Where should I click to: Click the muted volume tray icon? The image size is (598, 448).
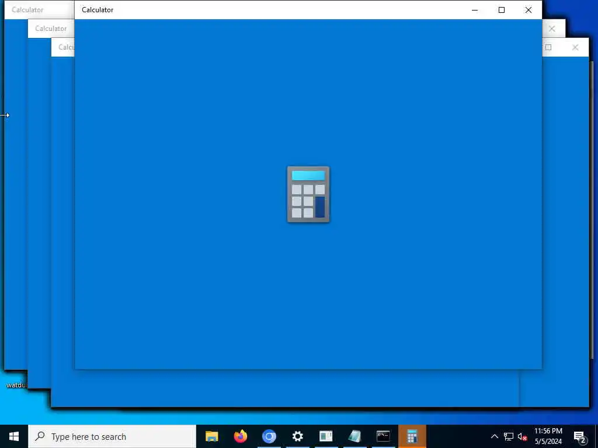pos(522,436)
